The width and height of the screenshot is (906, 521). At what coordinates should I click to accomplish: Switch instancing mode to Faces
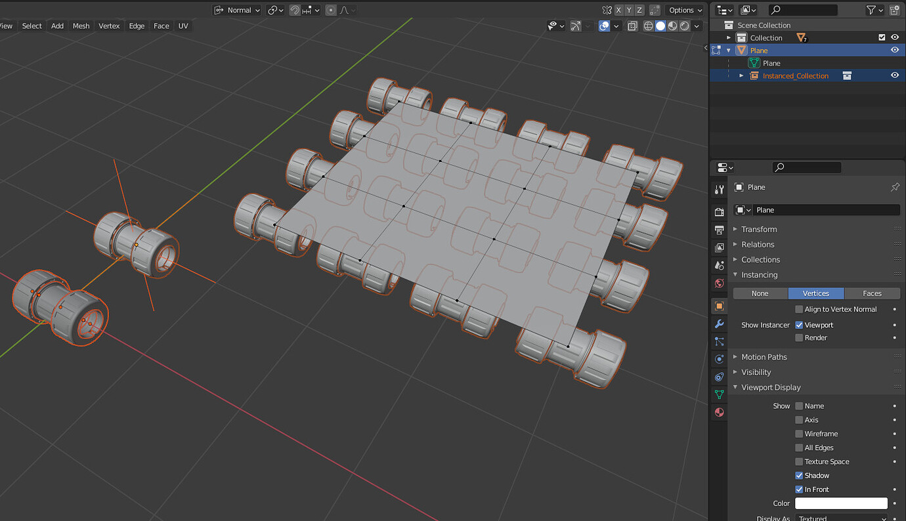872,293
